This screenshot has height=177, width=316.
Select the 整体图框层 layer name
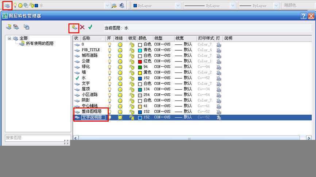click(92, 111)
